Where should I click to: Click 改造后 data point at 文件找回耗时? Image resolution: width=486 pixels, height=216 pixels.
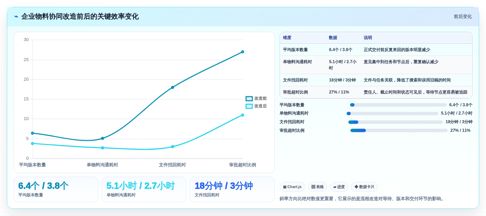pos(173,147)
